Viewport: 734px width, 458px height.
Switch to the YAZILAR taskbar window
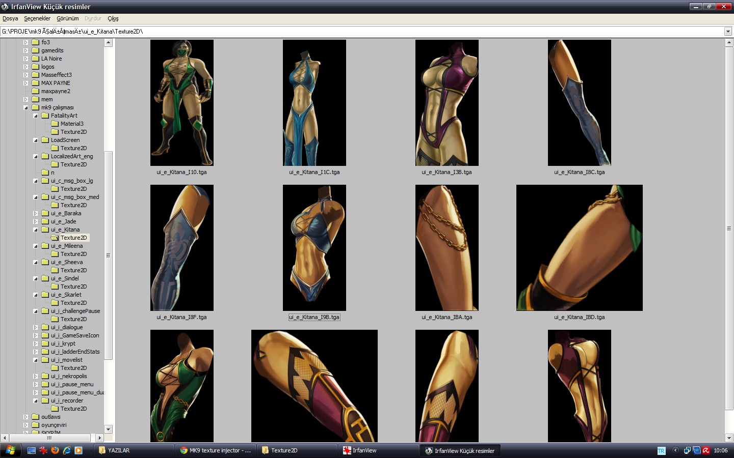click(134, 450)
